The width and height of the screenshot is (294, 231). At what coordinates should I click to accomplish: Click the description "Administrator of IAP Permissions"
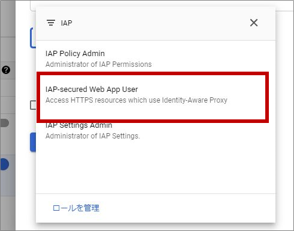pyautogui.click(x=98, y=64)
